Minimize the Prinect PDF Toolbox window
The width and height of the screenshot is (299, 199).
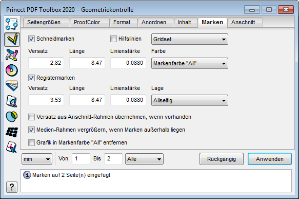pyautogui.click(x=252, y=10)
